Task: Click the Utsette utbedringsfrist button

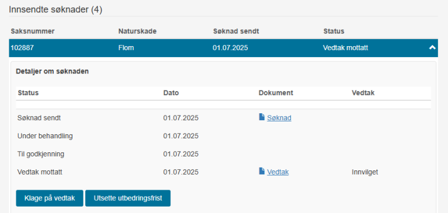Action: pyautogui.click(x=128, y=198)
